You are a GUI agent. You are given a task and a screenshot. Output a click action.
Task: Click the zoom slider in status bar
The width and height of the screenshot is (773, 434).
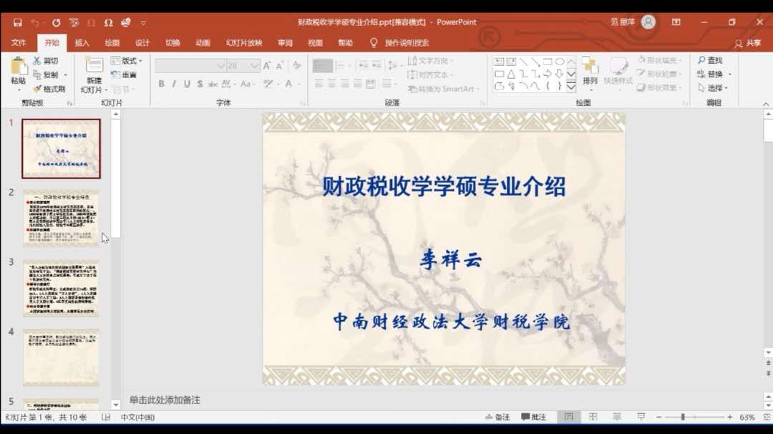pyautogui.click(x=683, y=417)
